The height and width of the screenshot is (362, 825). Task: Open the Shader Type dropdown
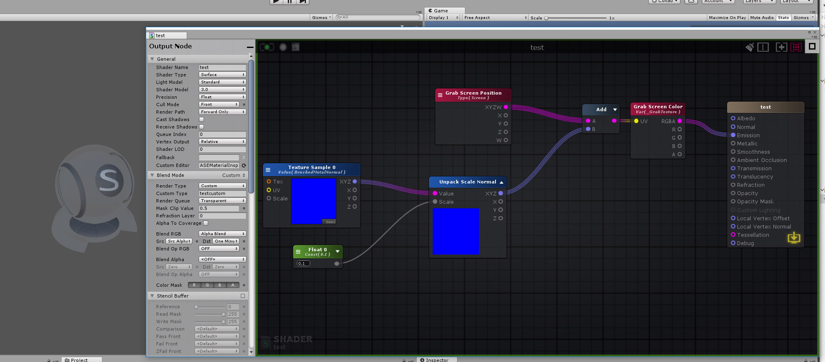click(223, 75)
